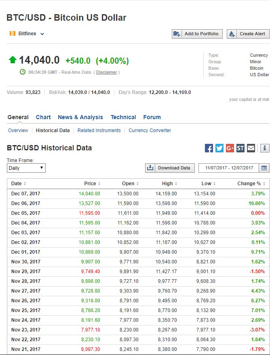The width and height of the screenshot is (270, 355).
Task: Select the Historical Data sub-tab
Action: pos(53,130)
